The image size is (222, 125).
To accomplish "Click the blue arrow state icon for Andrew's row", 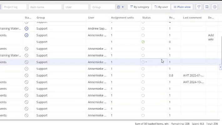I will [x=27, y=28].
